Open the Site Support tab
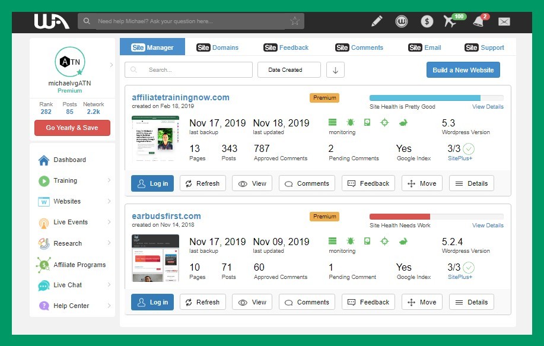The height and width of the screenshot is (346, 544). pos(484,47)
